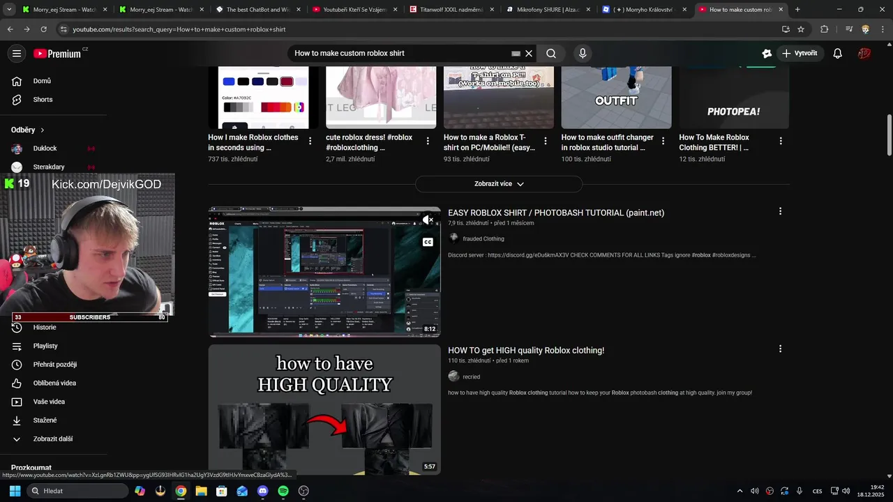Open the Windows Start menu
Screen dimensions: 893x502
[15, 491]
